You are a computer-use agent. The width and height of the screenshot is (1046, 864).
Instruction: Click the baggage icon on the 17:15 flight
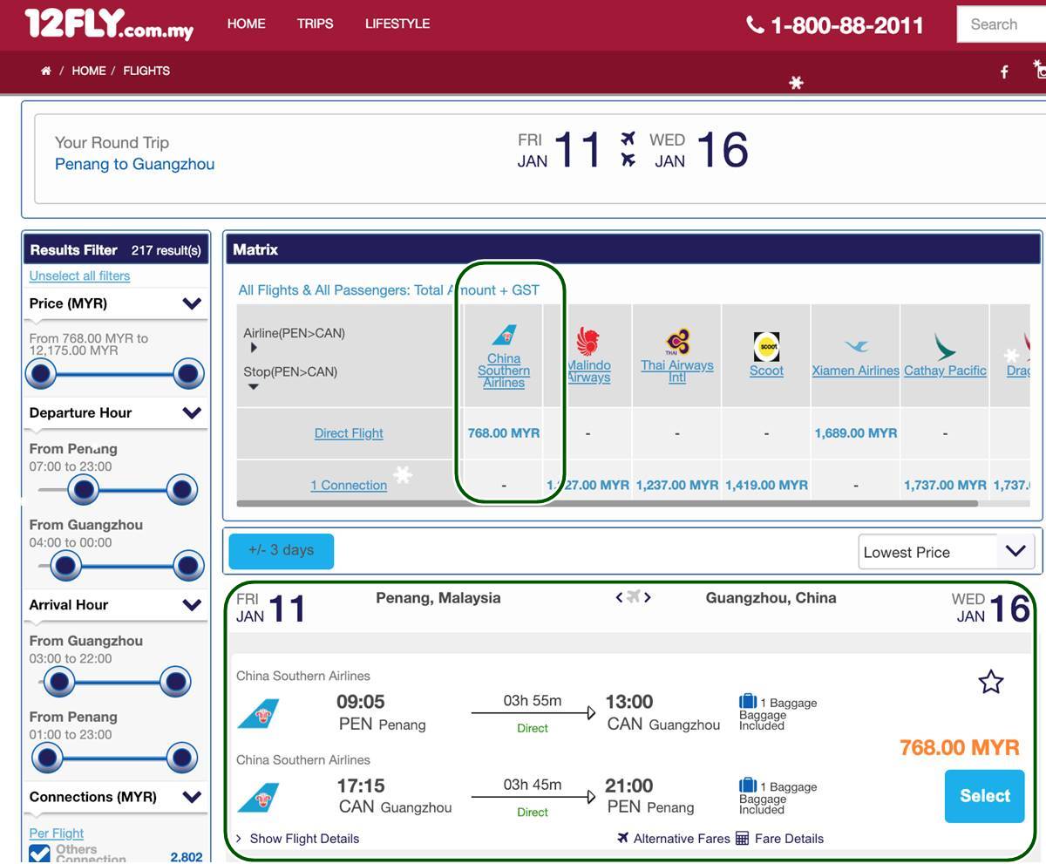(x=748, y=786)
